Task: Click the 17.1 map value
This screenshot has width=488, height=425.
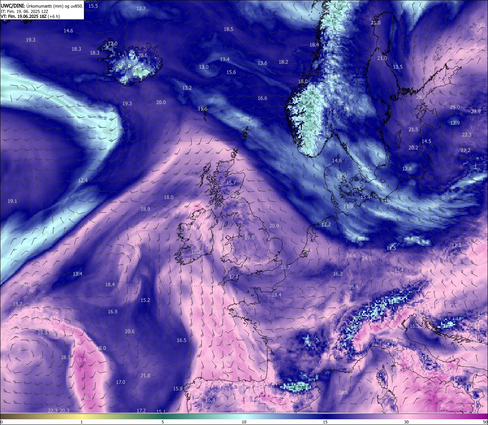Action: 234,276
